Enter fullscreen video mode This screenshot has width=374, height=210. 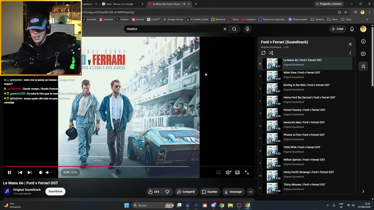point(247,172)
